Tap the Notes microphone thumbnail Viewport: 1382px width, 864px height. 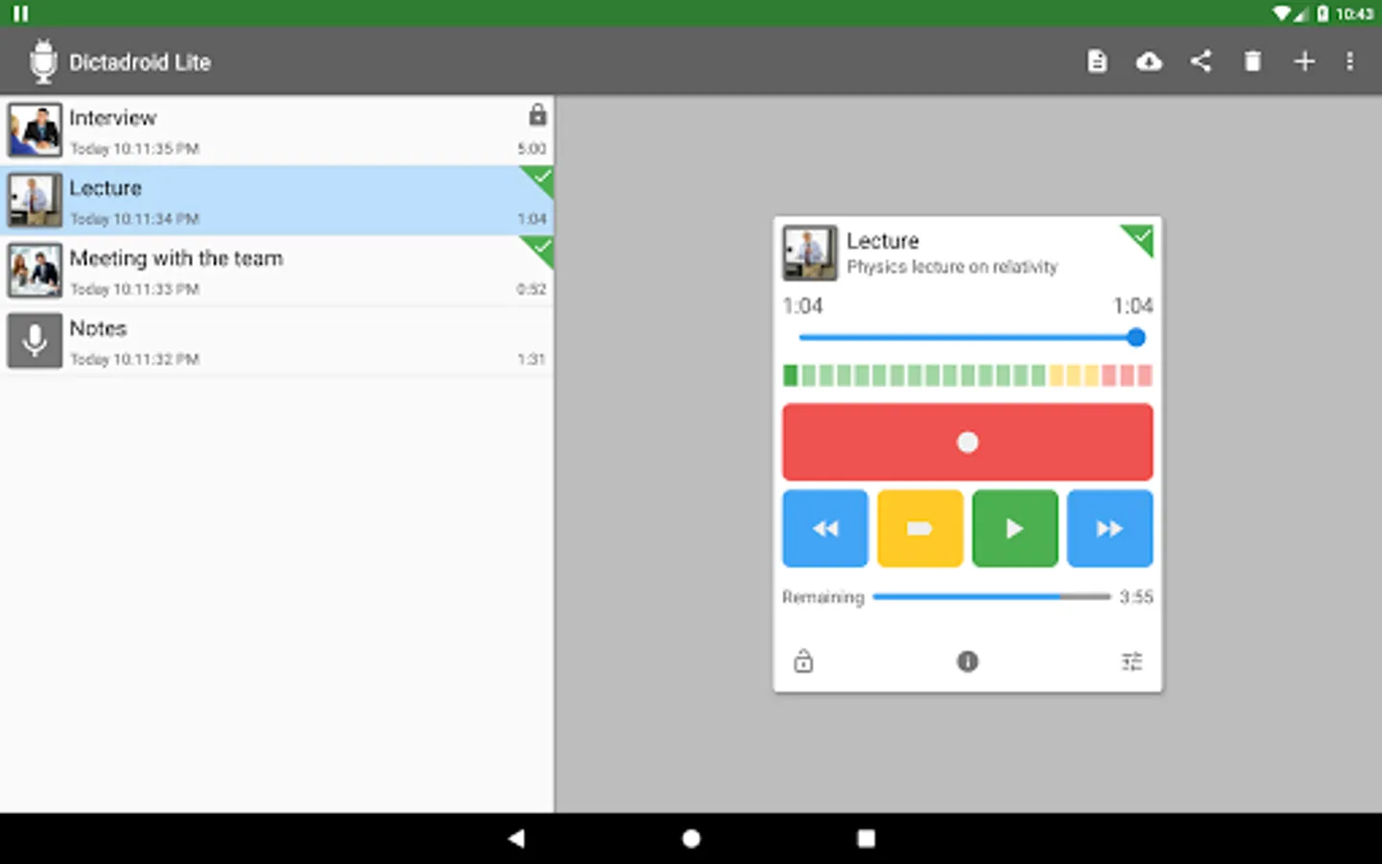[x=35, y=341]
